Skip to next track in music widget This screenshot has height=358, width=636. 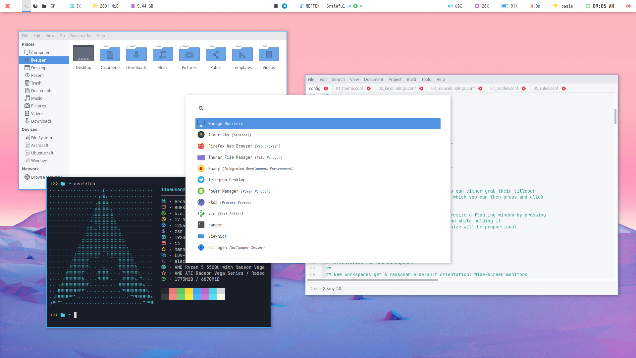point(362,6)
